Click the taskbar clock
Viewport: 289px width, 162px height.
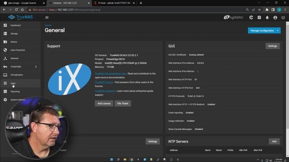(279, 160)
